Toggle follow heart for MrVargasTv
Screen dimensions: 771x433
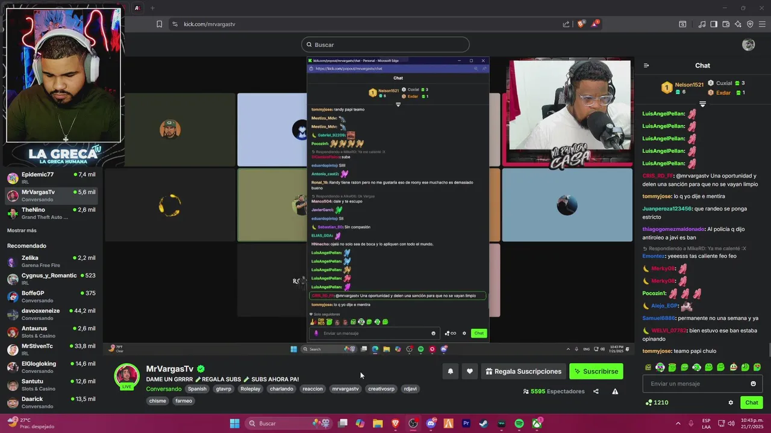[470, 372]
